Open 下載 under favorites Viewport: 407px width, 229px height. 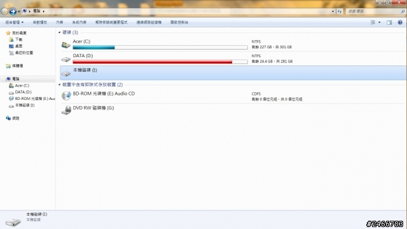18,39
